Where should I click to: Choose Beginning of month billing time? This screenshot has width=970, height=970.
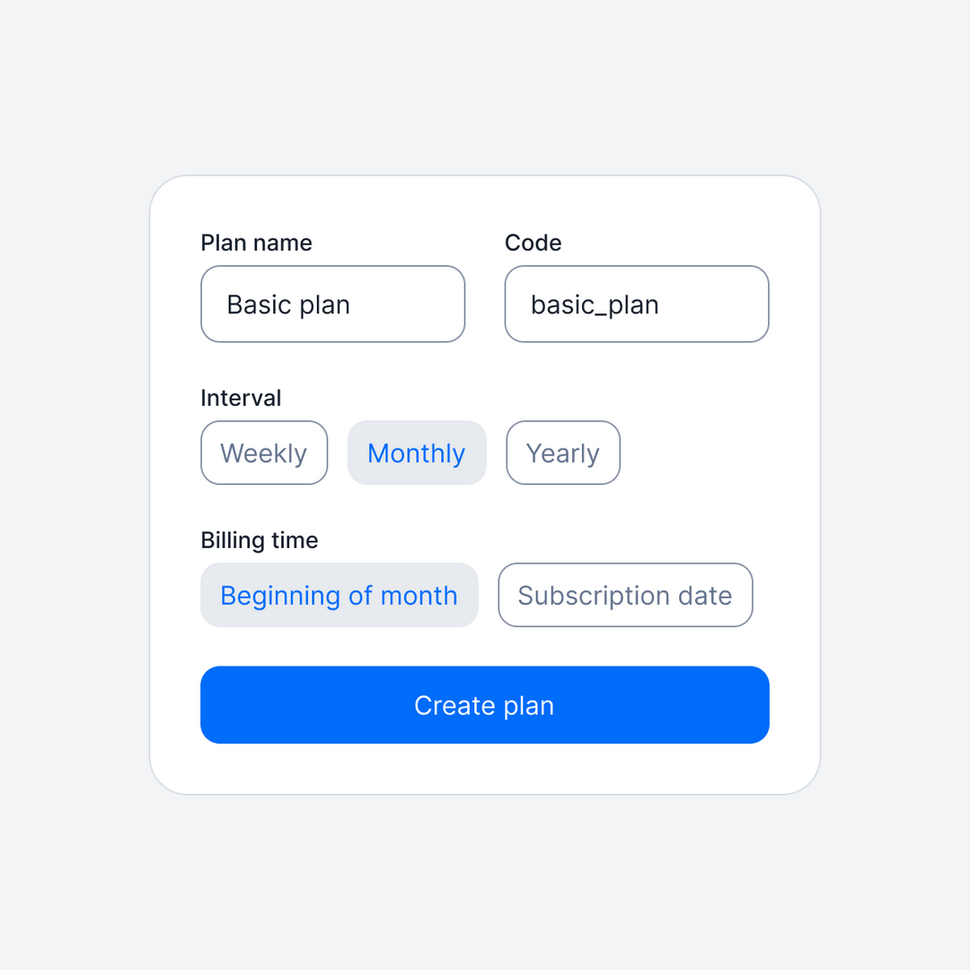[x=339, y=595]
